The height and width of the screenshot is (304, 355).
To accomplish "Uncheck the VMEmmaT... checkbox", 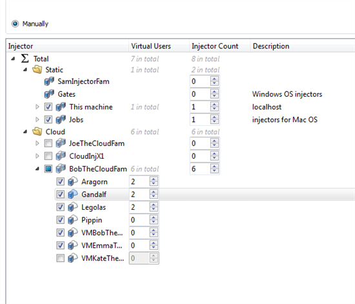I will pyautogui.click(x=60, y=245).
